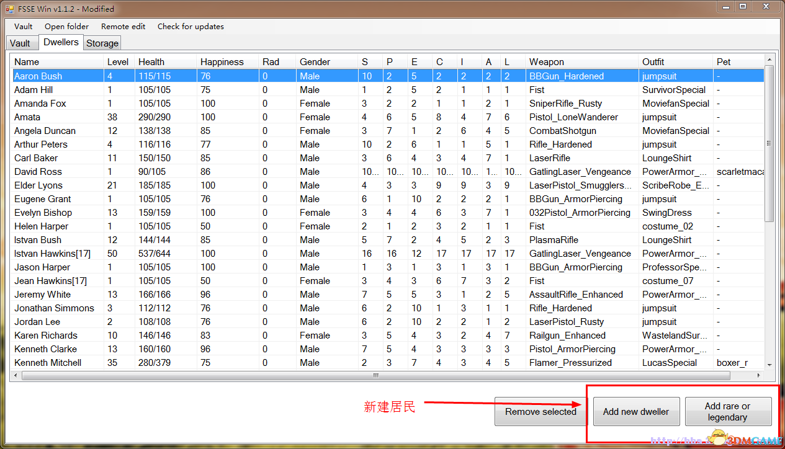
Task: Click the FSSE app icon in title bar
Action: [x=9, y=9]
